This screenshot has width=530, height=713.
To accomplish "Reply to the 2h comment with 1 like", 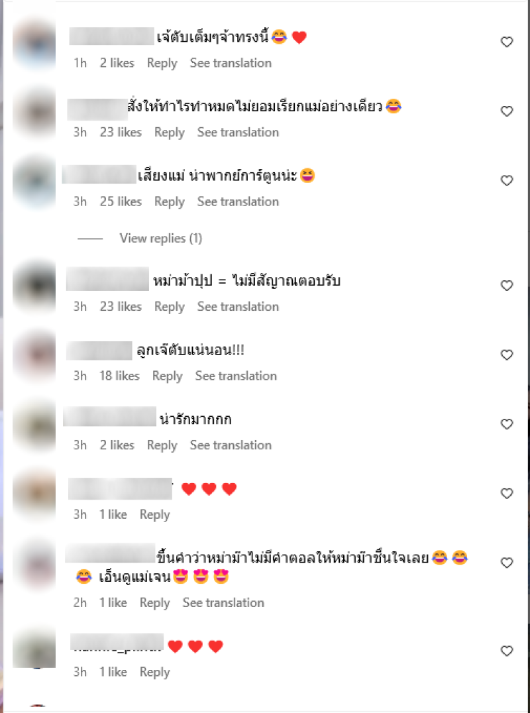I will pyautogui.click(x=154, y=603).
